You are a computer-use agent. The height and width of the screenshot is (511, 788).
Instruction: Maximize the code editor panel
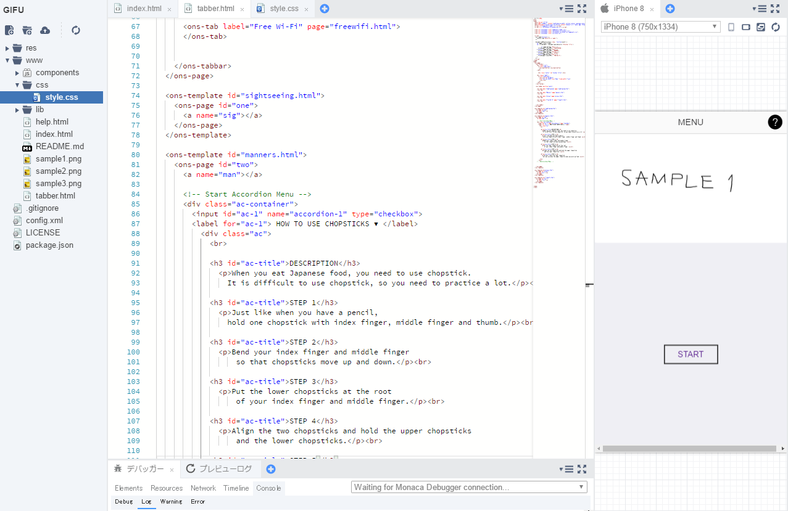click(x=582, y=9)
